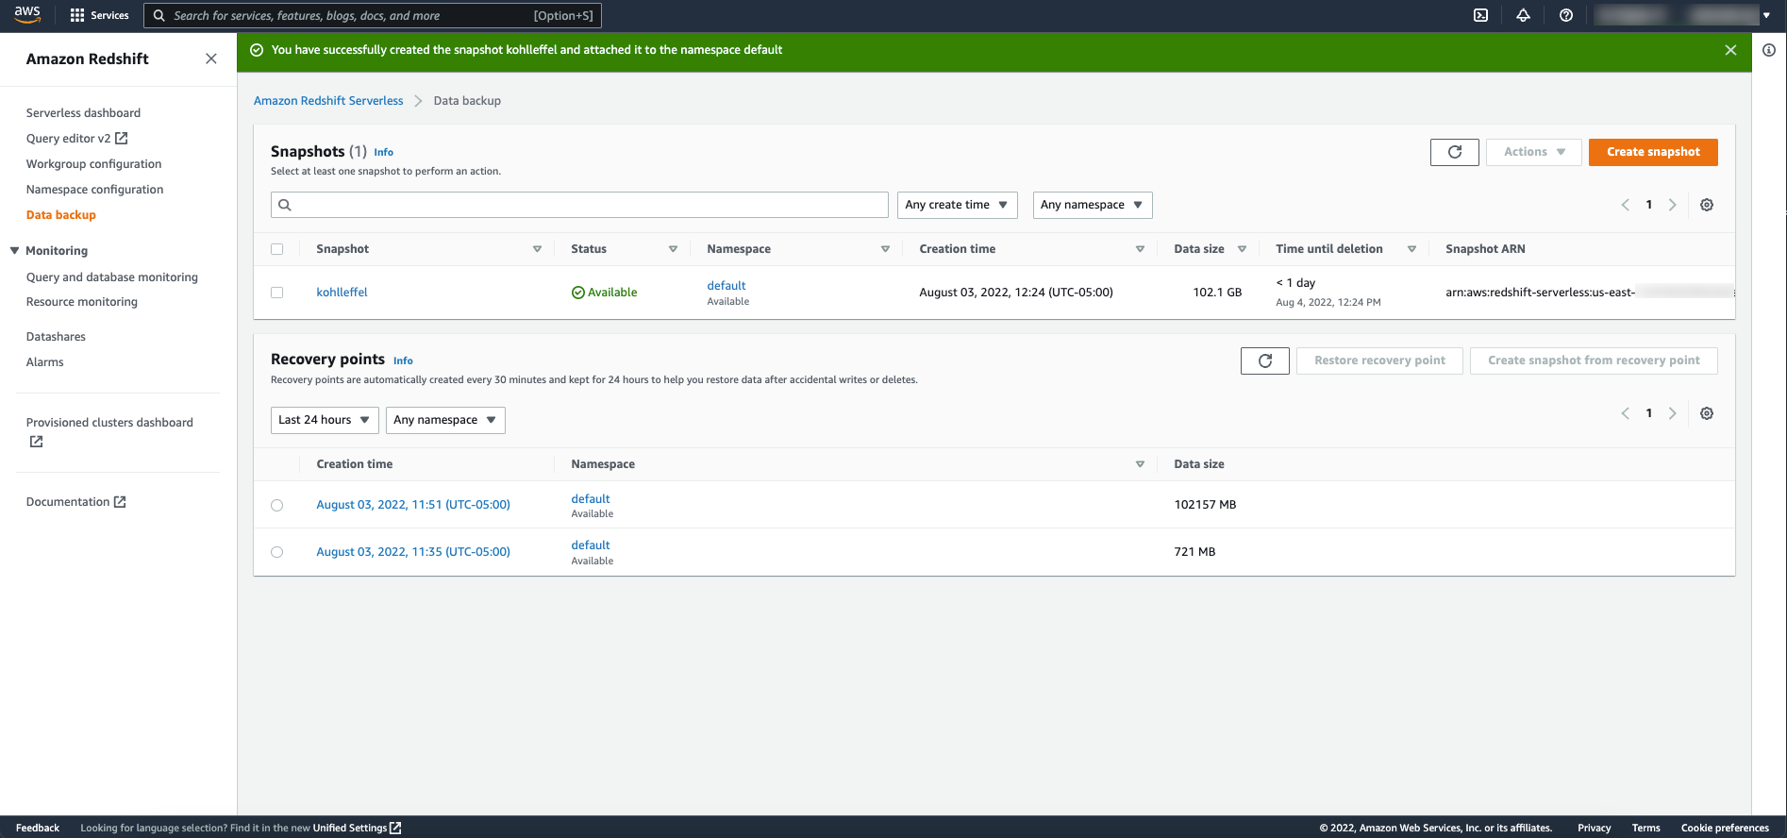Open Recovery points settings gear
The width and height of the screenshot is (1787, 838).
(1707, 413)
